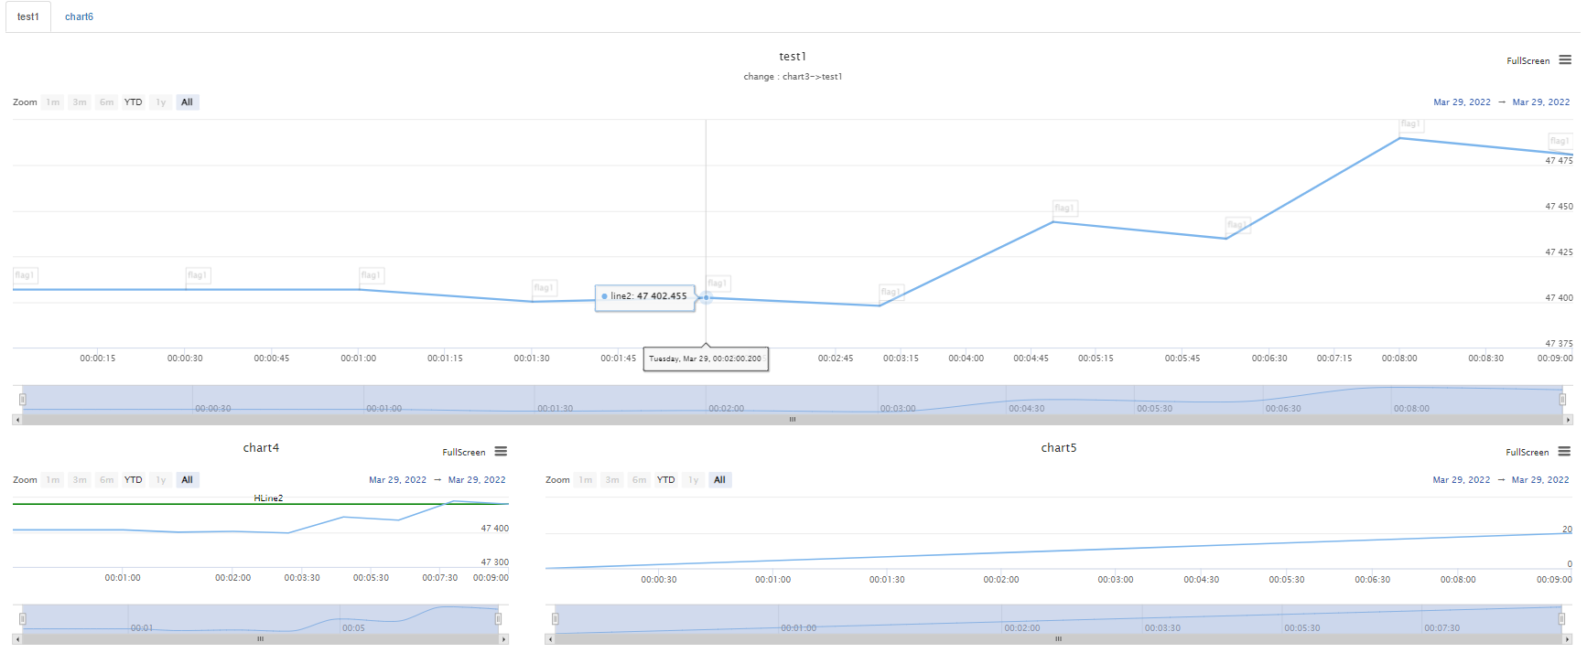Image resolution: width=1587 pixels, height=653 pixels.
Task: Select the All zoom range in test1
Action: tap(187, 102)
